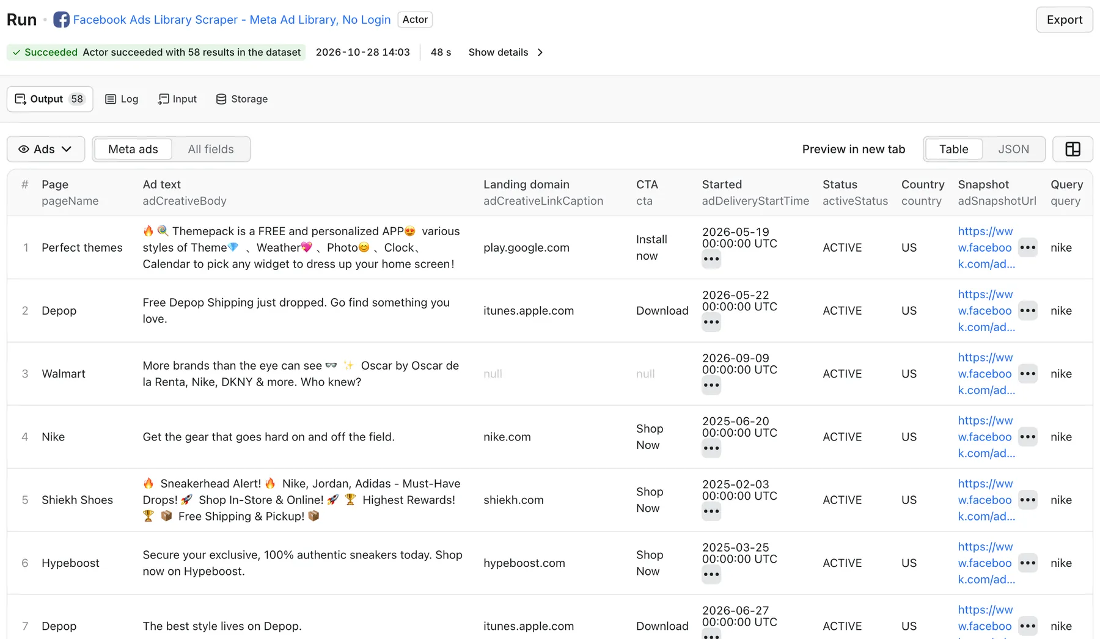
Task: Click the Succeeded status badge
Action: (156, 53)
